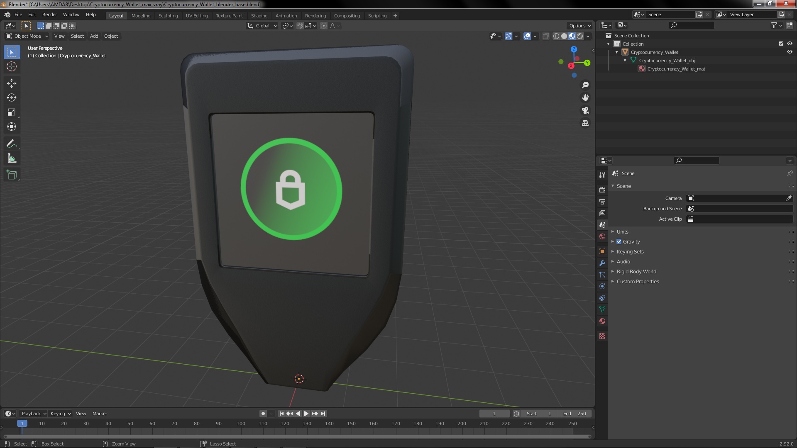Viewport: 797px width, 448px height.
Task: Open the viewport Options dropdown
Action: pyautogui.click(x=580, y=26)
